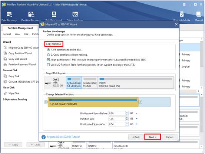This screenshot has height=154, width=205.
Task: Click the left arrow handle of the partition bar
Action: point(46,102)
